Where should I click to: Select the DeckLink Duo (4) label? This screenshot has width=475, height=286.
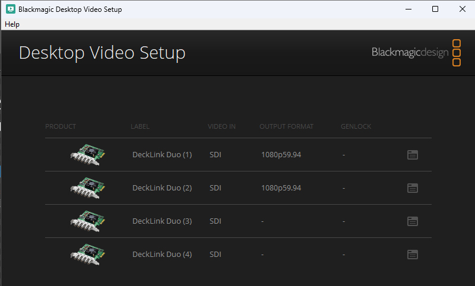[x=162, y=255]
